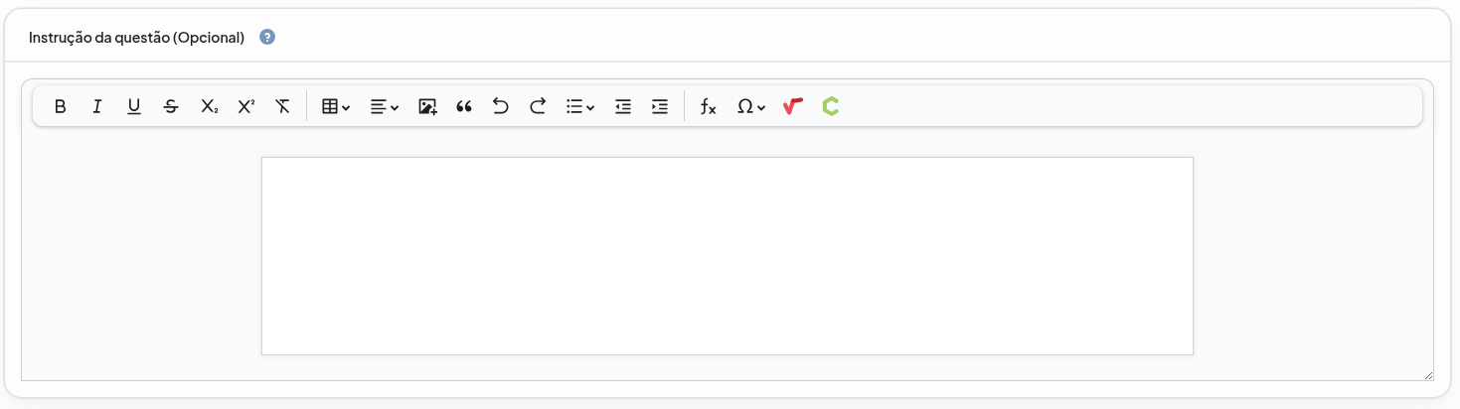
Task: Toggle bold formatting
Action: tap(61, 106)
